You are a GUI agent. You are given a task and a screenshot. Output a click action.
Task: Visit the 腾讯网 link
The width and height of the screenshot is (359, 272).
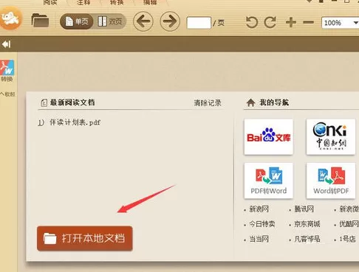click(304, 209)
